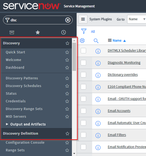Preview DHTMLX Scheduler Library record info
This screenshot has height=156, width=146.
tap(98, 51)
